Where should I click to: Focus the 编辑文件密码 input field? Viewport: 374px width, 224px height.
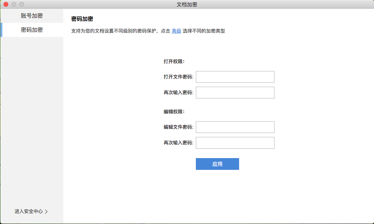pyautogui.click(x=235, y=127)
